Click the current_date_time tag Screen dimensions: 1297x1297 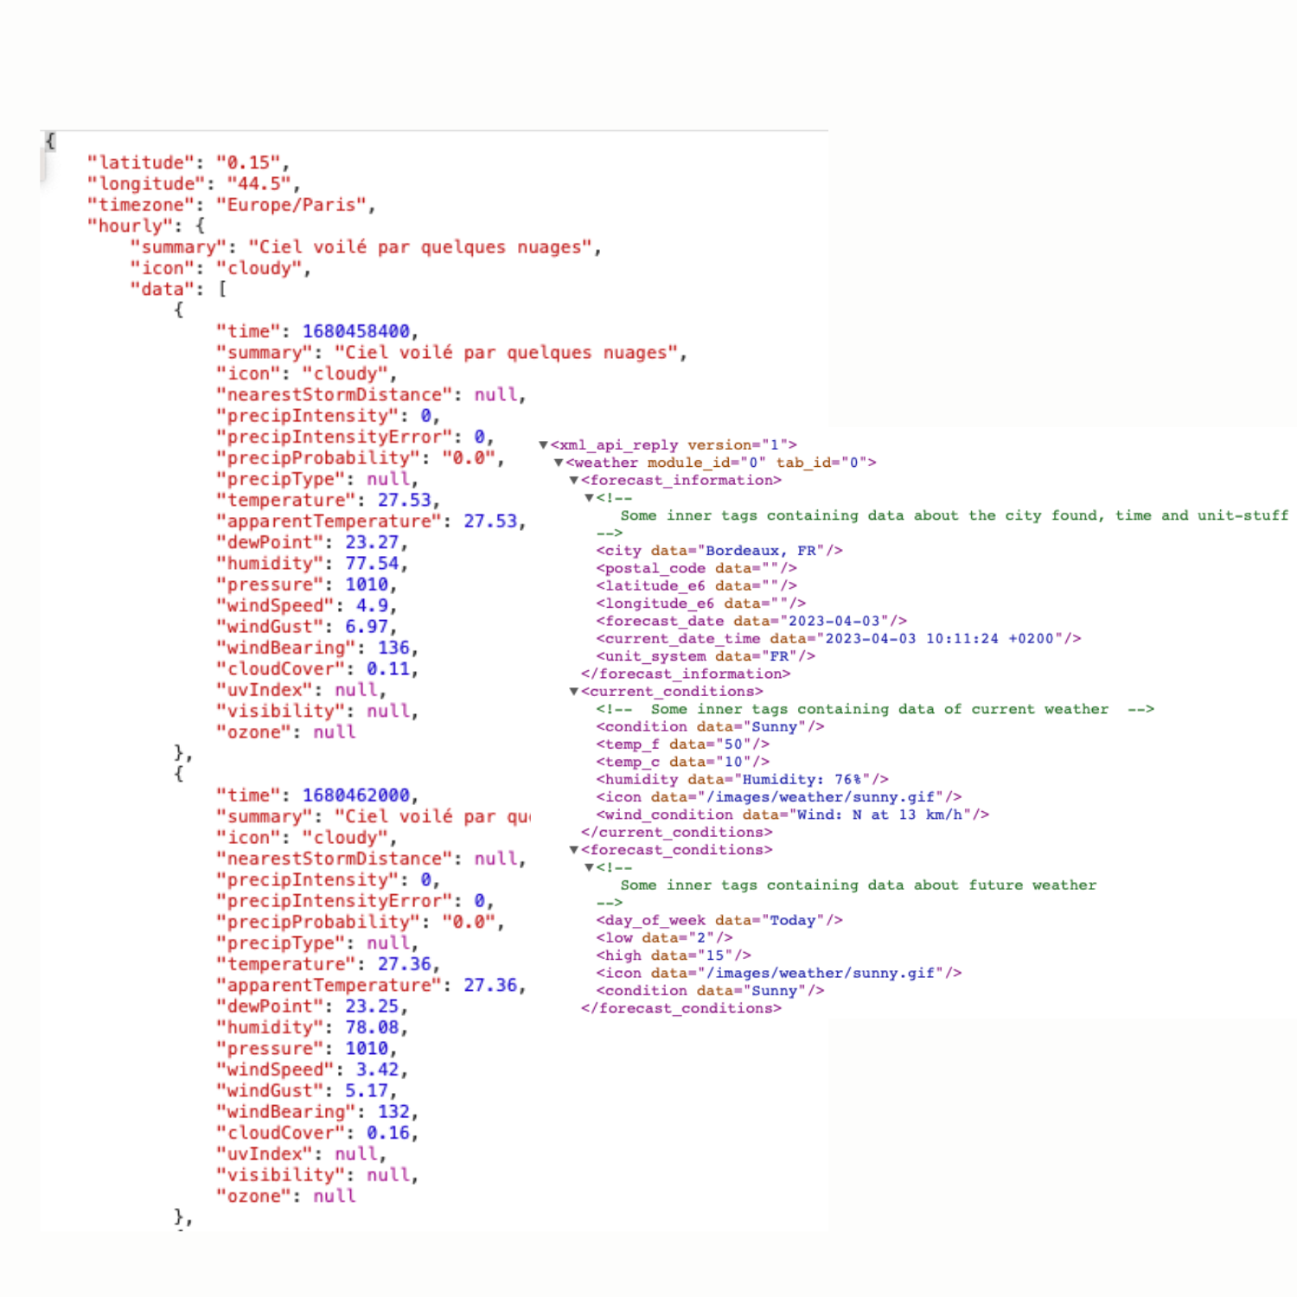click(x=839, y=638)
